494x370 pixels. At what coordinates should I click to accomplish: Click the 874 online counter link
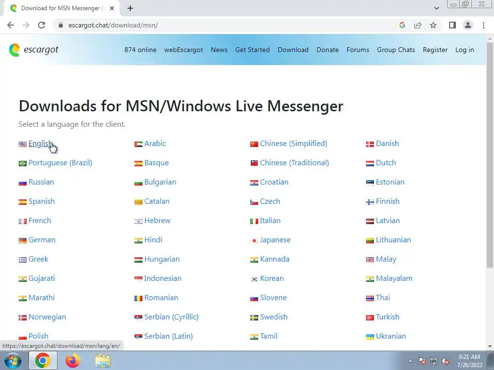(x=140, y=50)
